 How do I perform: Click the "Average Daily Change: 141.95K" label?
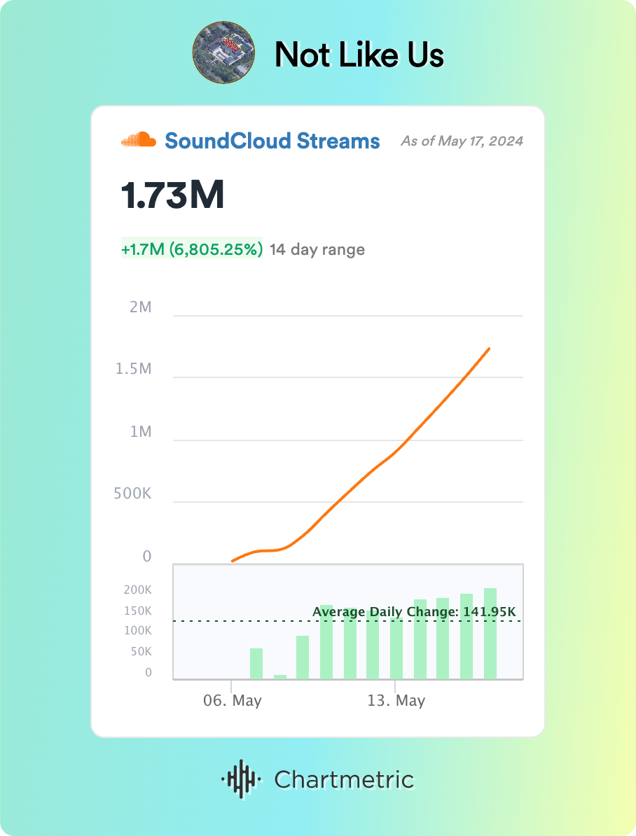(x=414, y=611)
